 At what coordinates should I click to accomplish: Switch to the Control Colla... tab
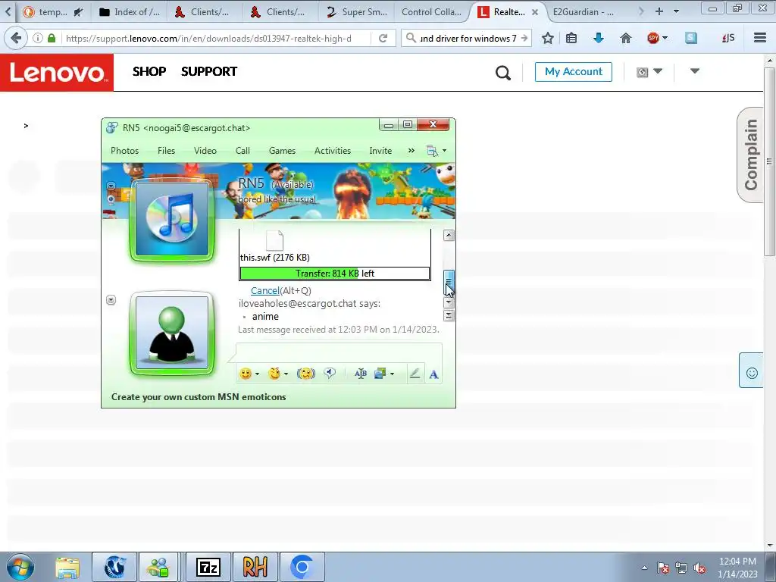431,12
